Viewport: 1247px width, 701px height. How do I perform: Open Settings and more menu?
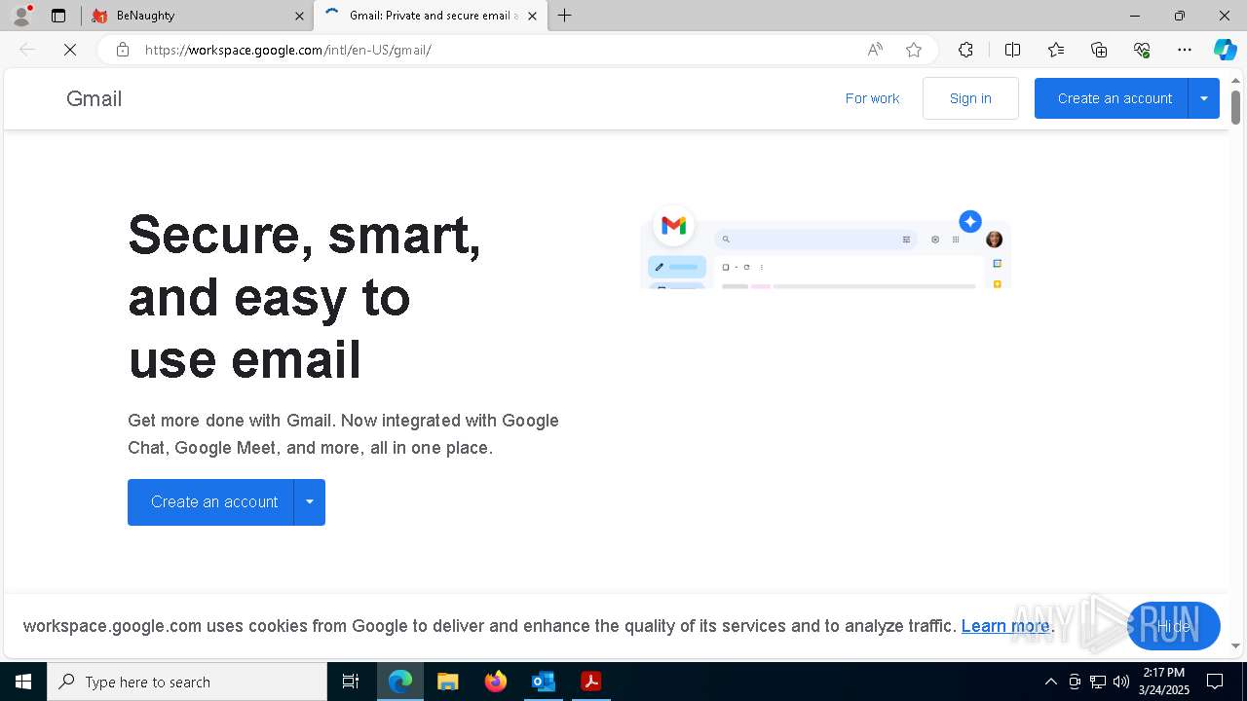click(1185, 50)
